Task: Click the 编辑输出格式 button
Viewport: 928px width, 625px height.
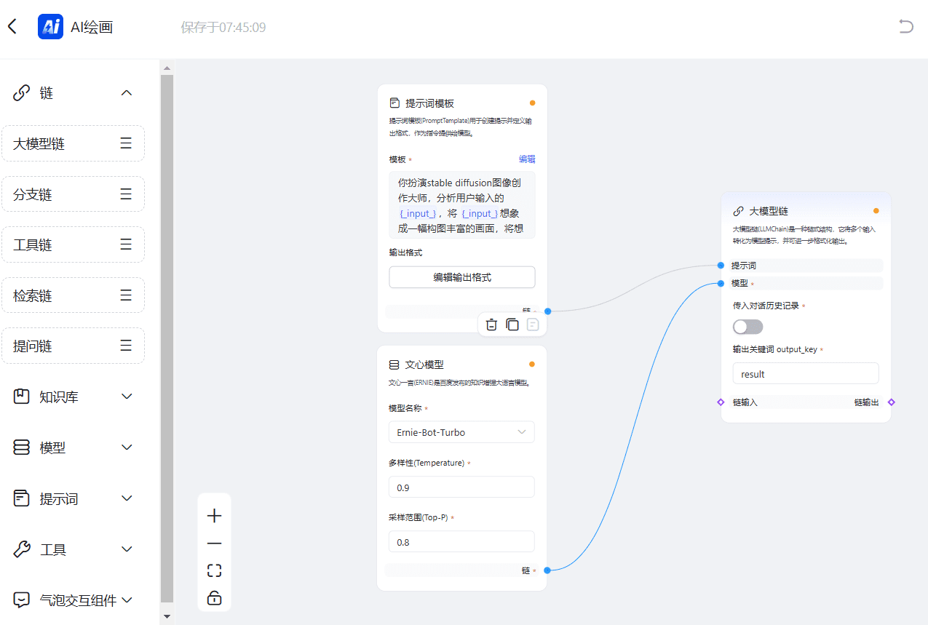Action: pyautogui.click(x=461, y=277)
